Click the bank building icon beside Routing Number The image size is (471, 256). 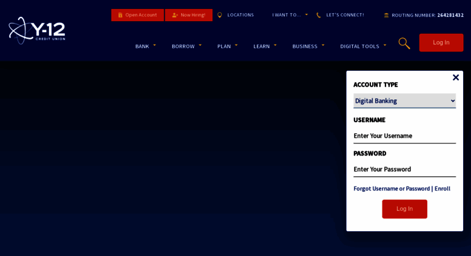tap(386, 15)
